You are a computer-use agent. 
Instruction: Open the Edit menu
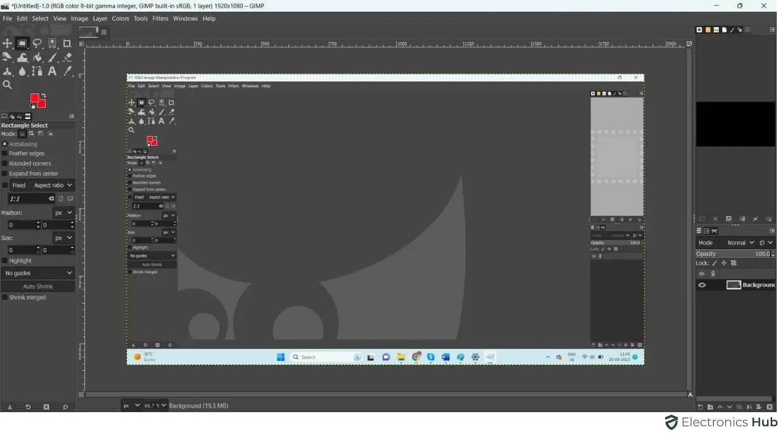[x=22, y=18]
